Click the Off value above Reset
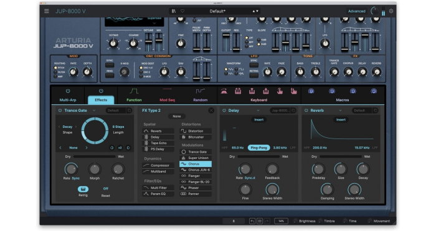436x231 pixels. coord(105,189)
